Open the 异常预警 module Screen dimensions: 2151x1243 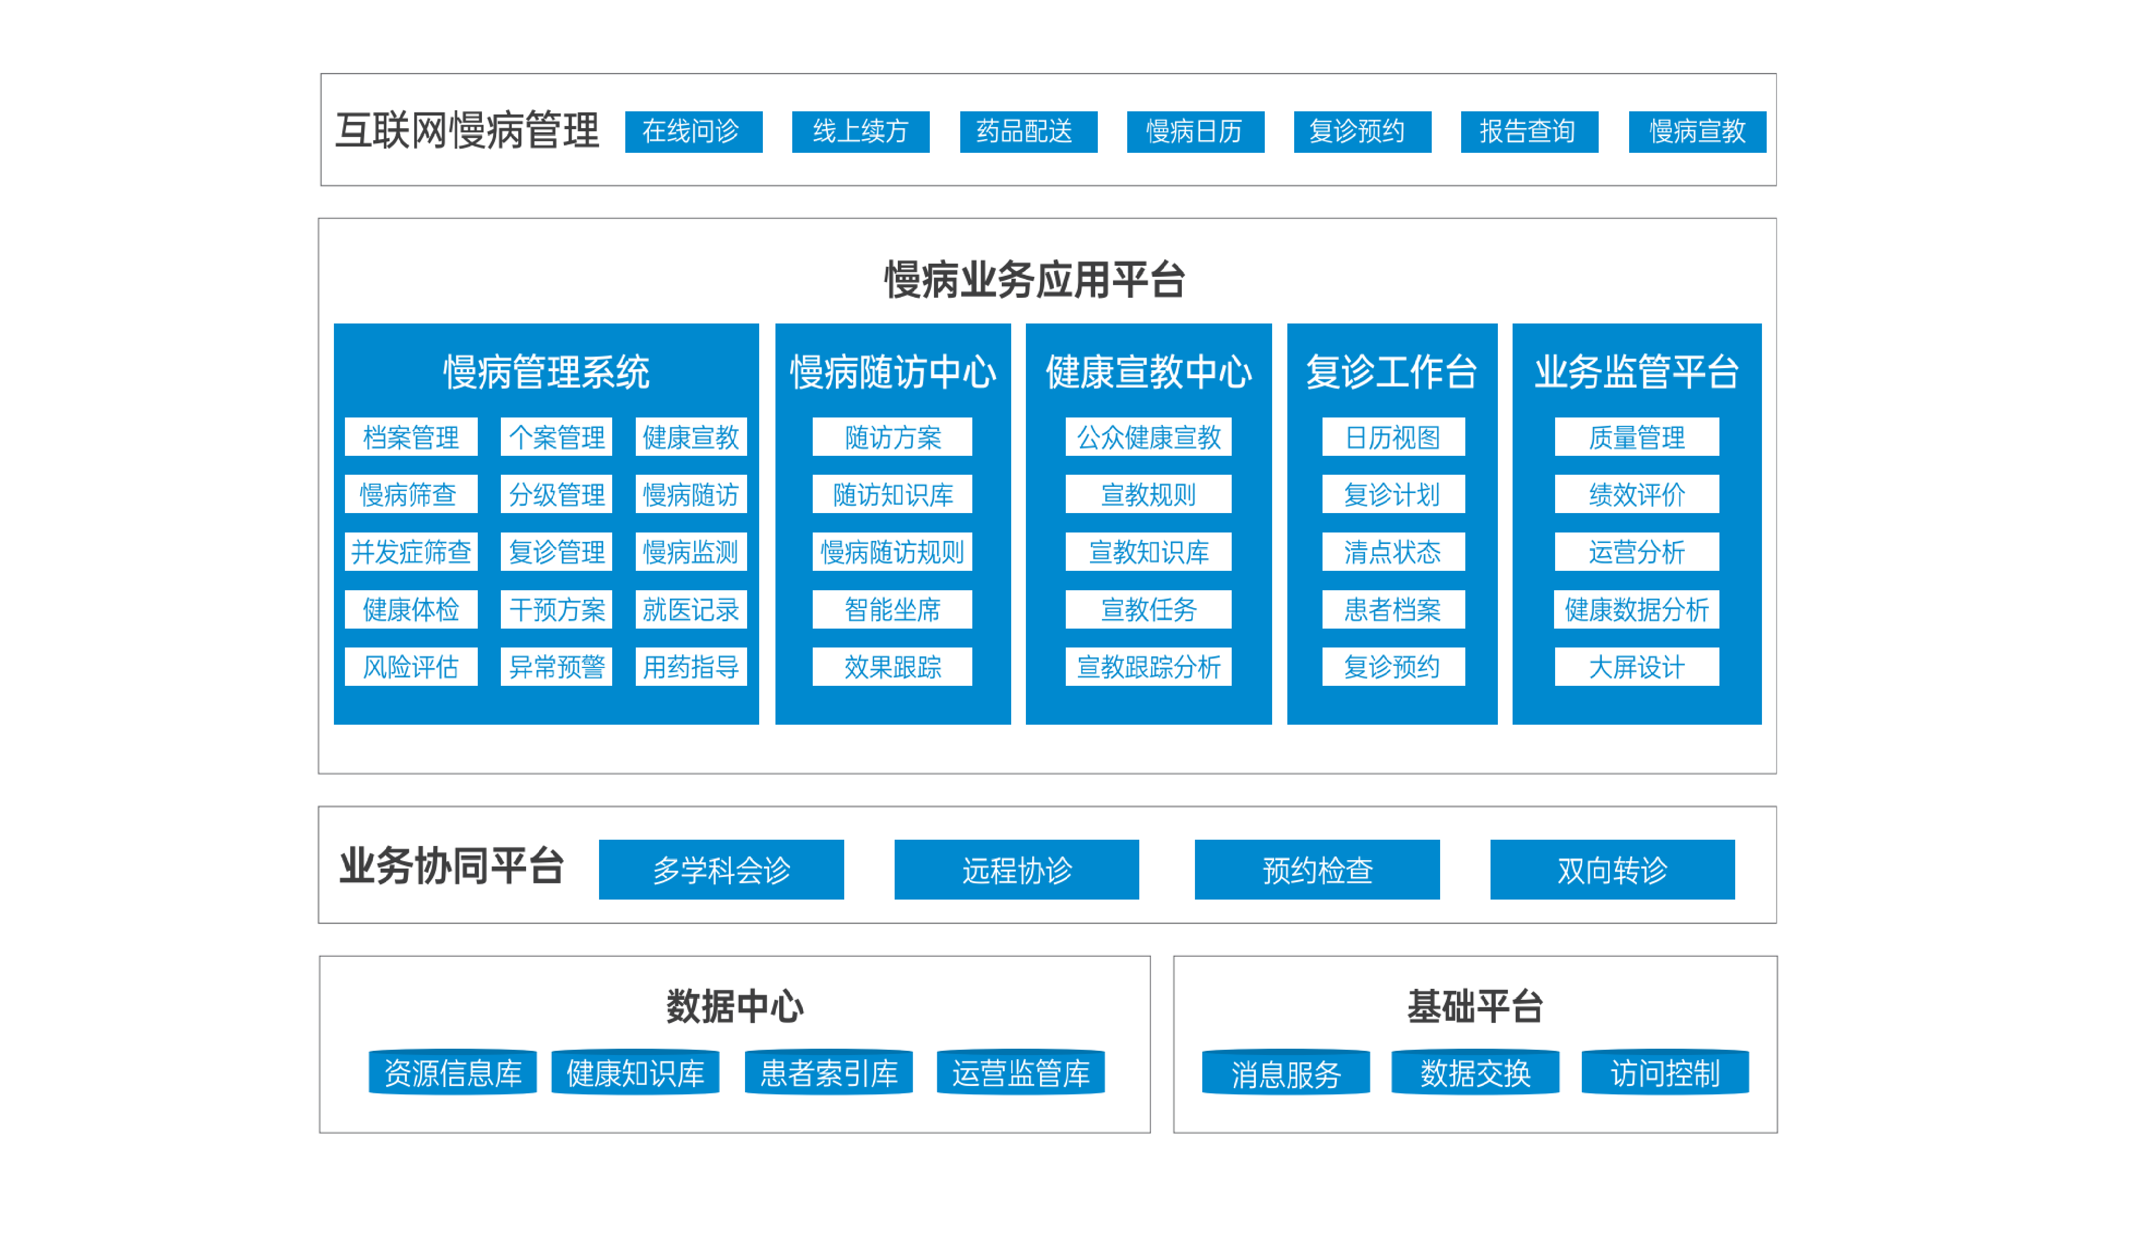tap(557, 666)
